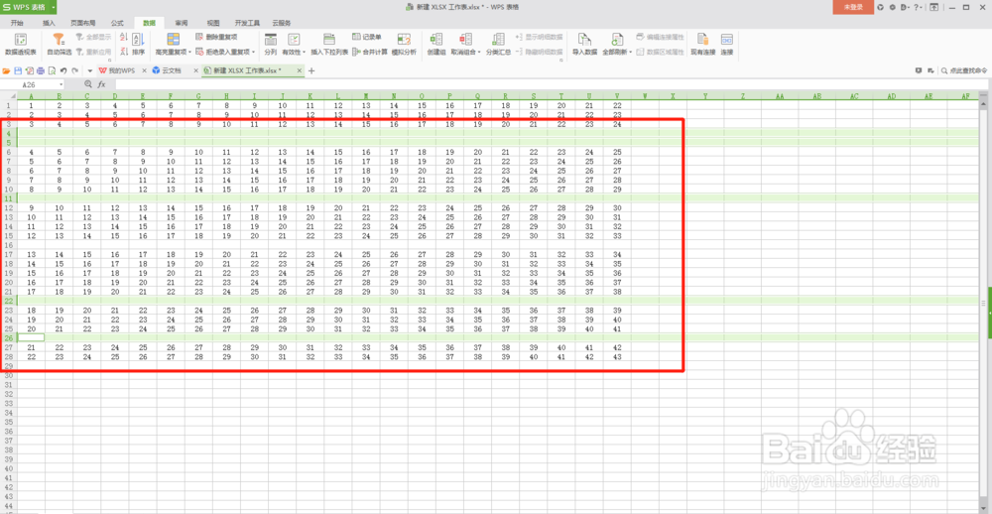Click the redo arrow icon
The width and height of the screenshot is (992, 514).
(74, 70)
